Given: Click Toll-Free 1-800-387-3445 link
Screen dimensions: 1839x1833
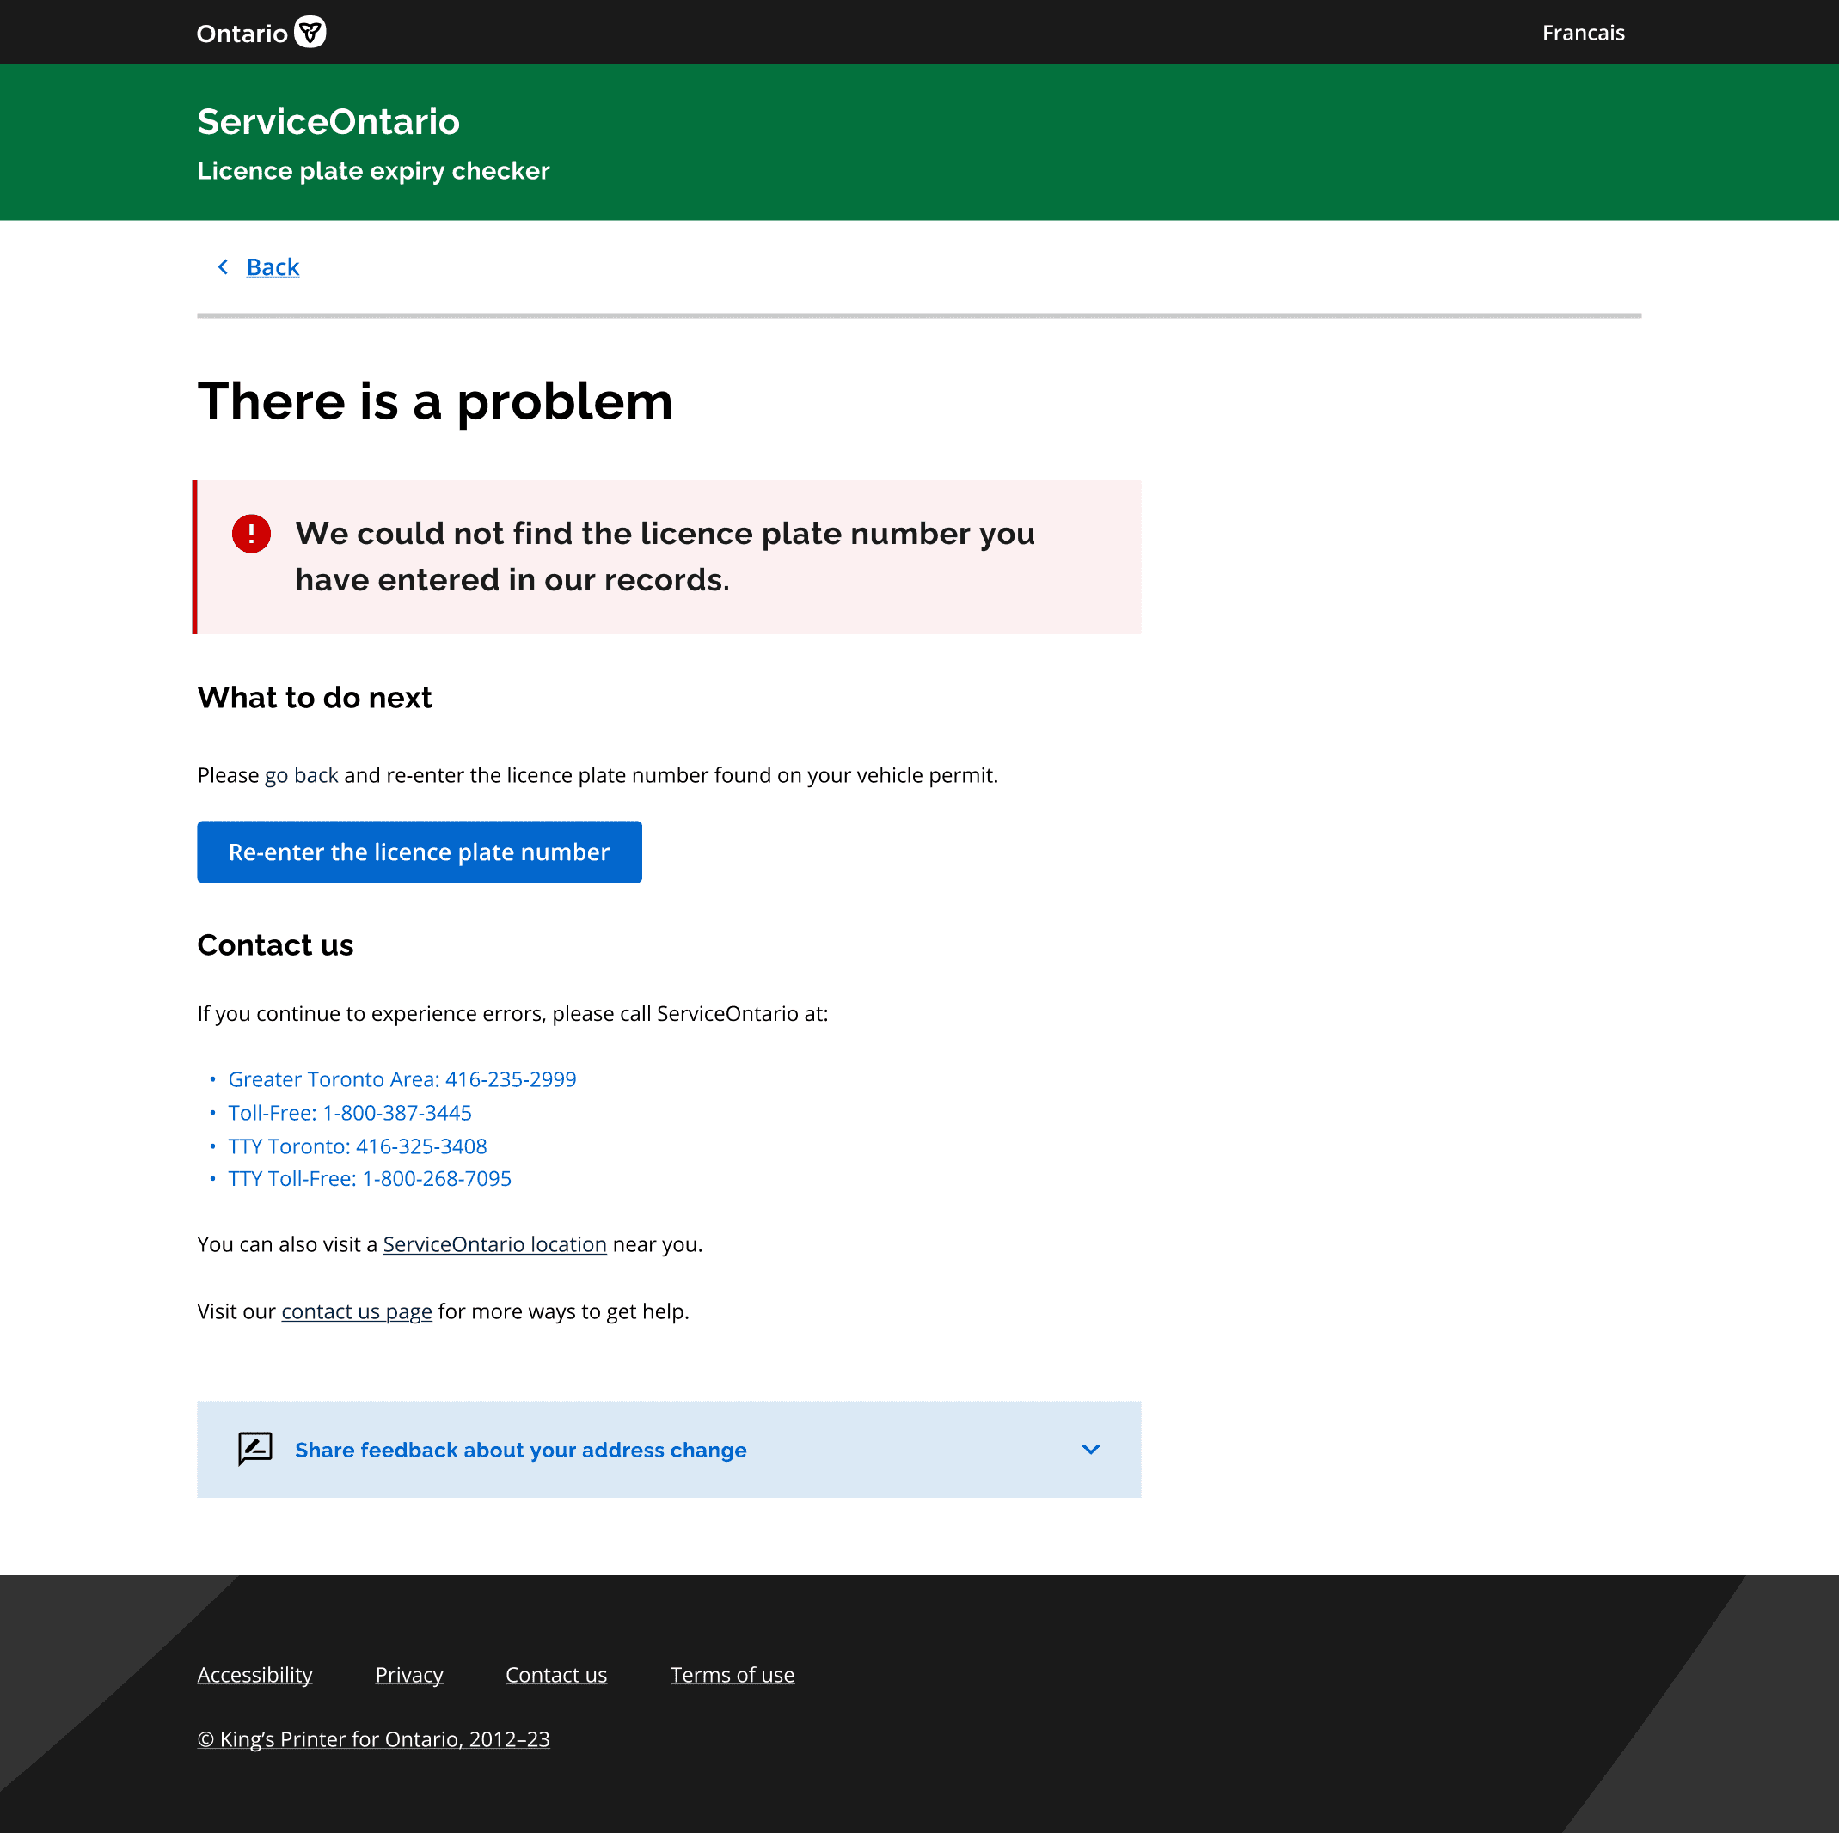Looking at the screenshot, I should pos(349,1113).
